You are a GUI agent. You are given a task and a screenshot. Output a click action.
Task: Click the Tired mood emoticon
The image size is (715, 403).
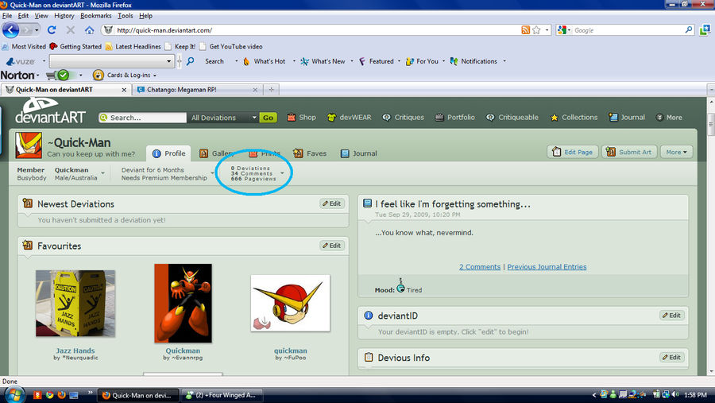click(400, 288)
